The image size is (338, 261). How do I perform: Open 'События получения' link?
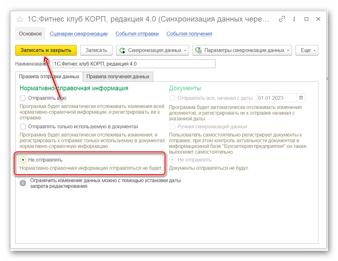[x=189, y=34]
